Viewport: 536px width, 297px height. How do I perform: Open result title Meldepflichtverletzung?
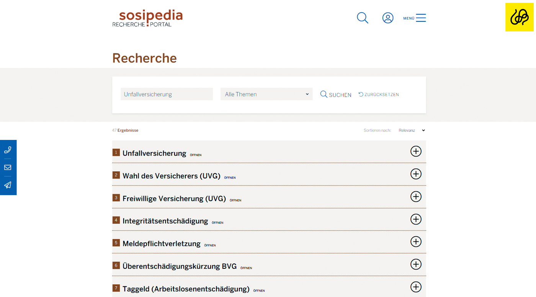point(162,244)
